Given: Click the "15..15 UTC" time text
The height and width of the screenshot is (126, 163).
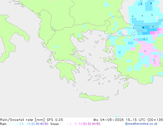Looking at the screenshot, I should pyautogui.click(x=135, y=120).
